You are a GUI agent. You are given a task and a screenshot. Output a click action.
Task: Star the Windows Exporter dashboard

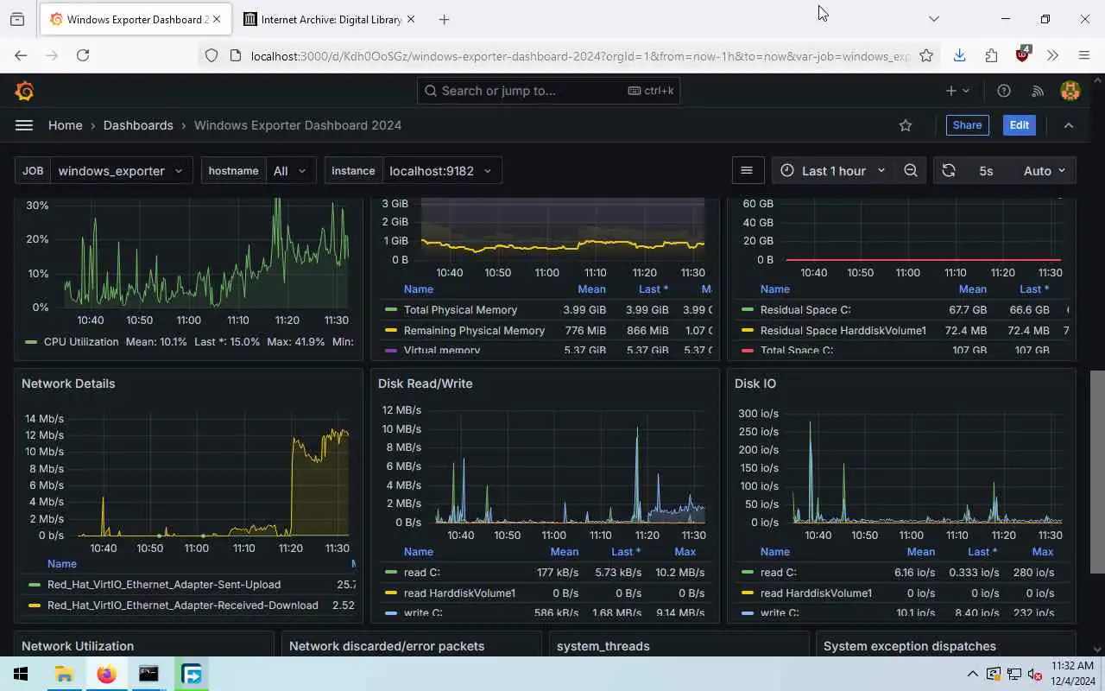pyautogui.click(x=906, y=125)
